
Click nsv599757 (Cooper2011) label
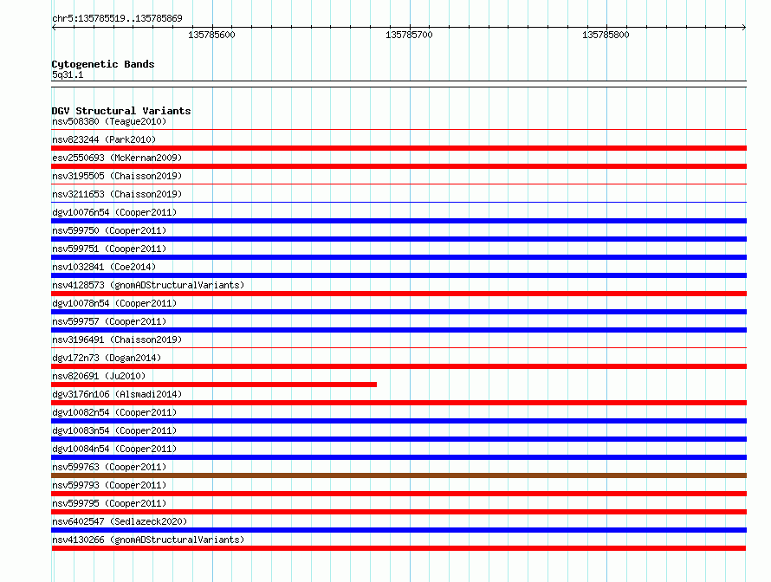(x=109, y=321)
